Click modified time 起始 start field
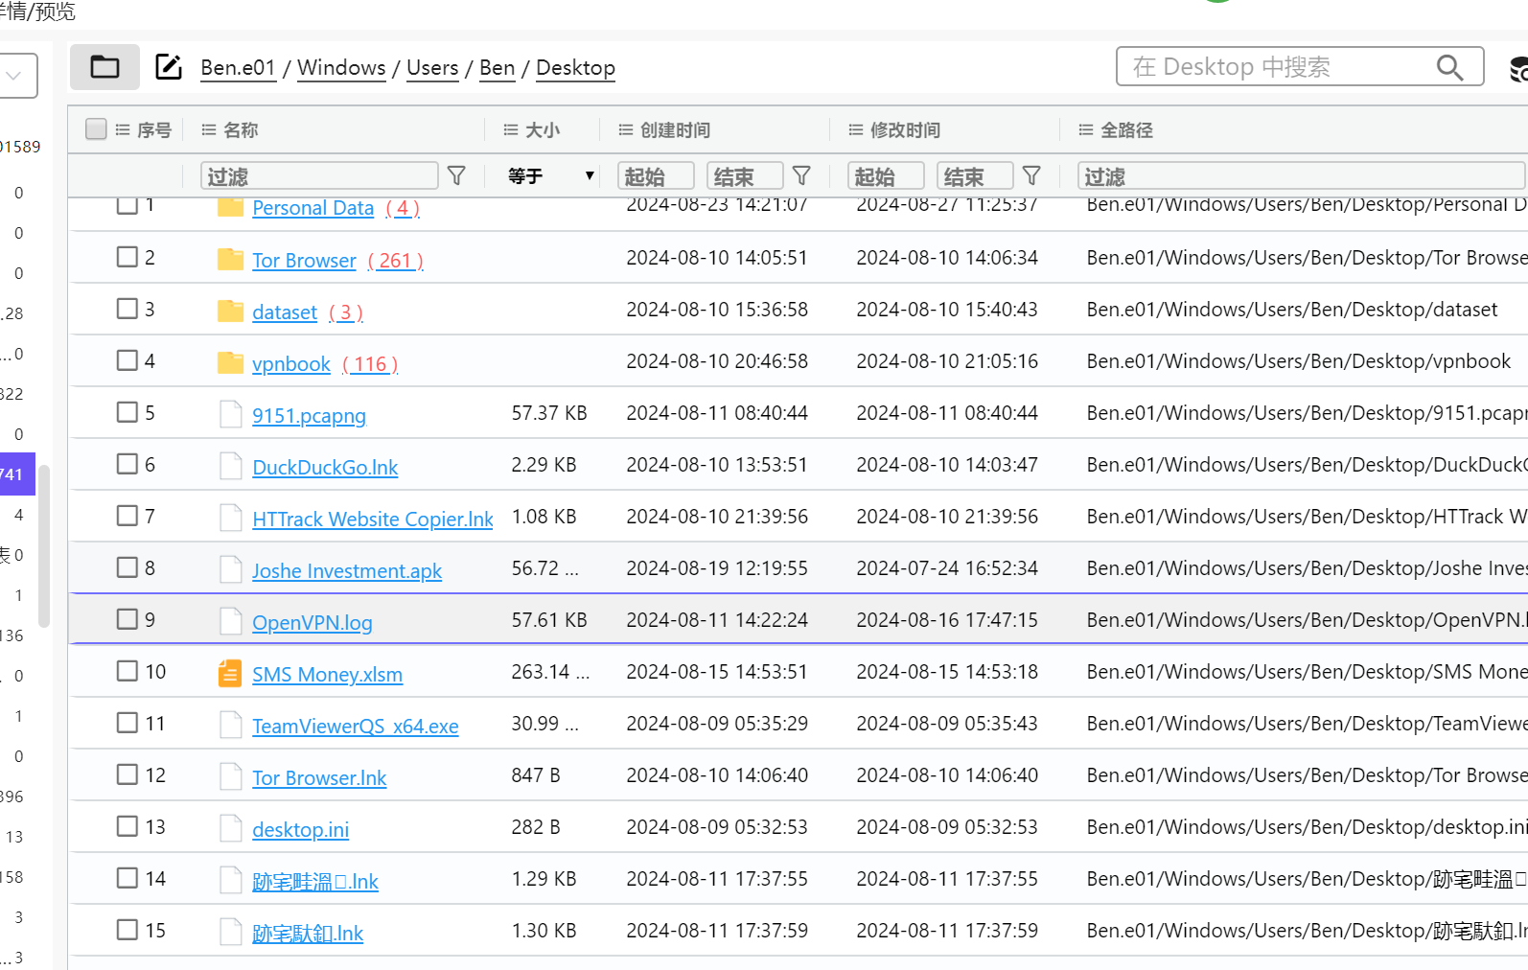 coord(886,175)
